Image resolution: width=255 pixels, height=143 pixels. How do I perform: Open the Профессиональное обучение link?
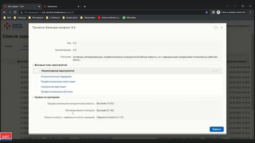pyautogui.click(x=57, y=92)
